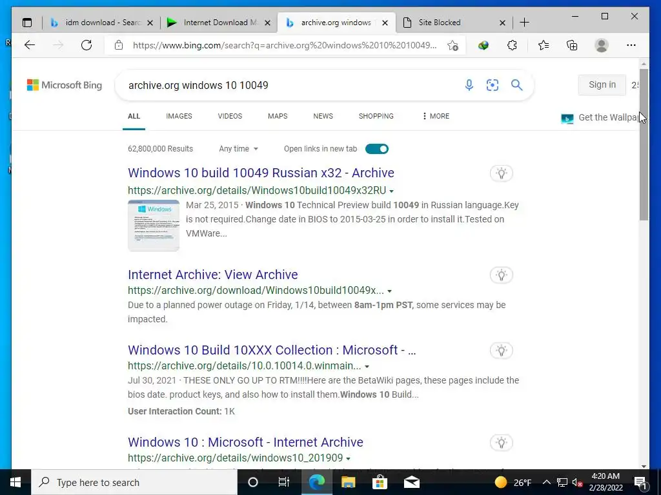Select the ALL search tab
The height and width of the screenshot is (495, 661).
click(x=134, y=116)
